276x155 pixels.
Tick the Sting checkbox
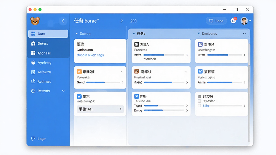point(199,106)
